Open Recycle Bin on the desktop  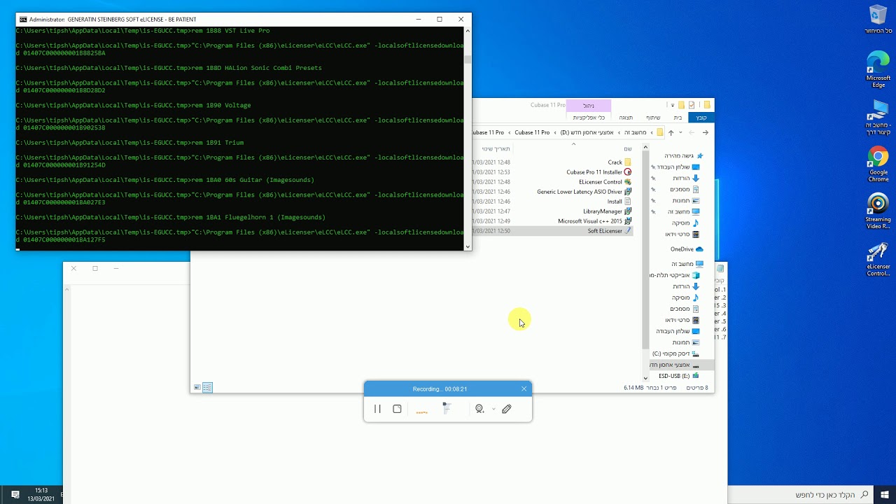pos(878,20)
